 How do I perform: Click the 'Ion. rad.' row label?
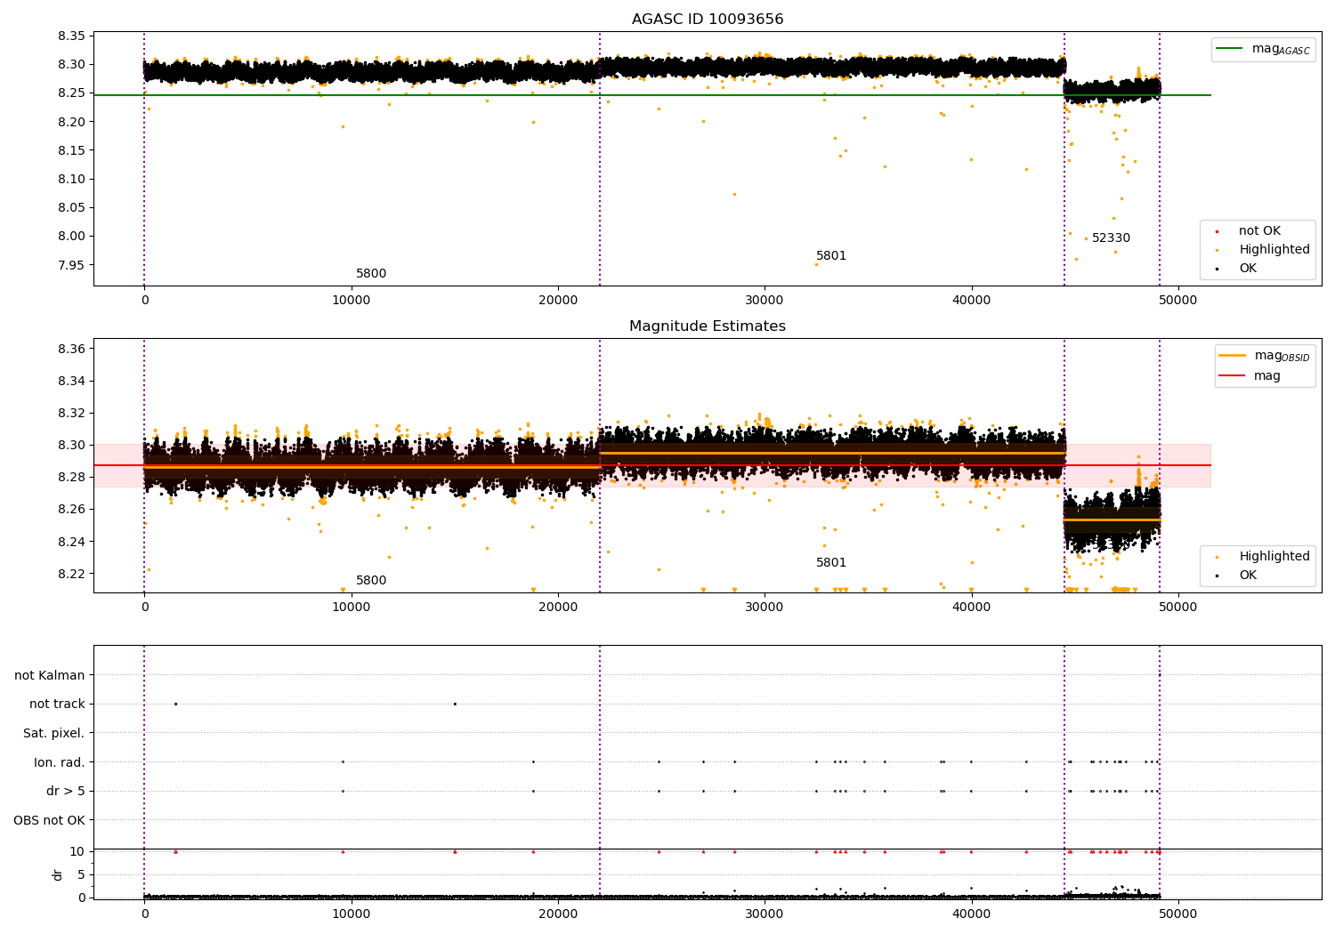pos(60,762)
